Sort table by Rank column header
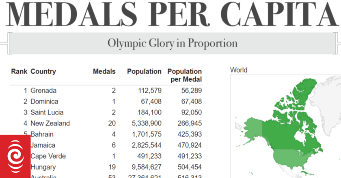Viewport: 341px width, 178px height. click(19, 72)
